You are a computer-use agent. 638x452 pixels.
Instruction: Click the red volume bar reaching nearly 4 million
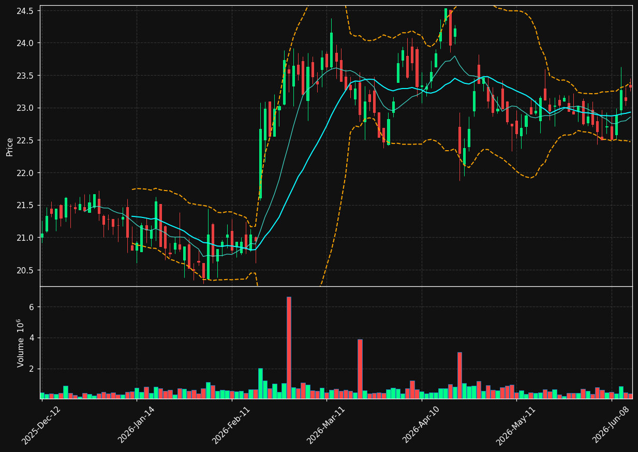[360, 369]
